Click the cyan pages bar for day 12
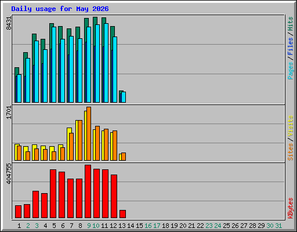297x232 pixels. 115,70
